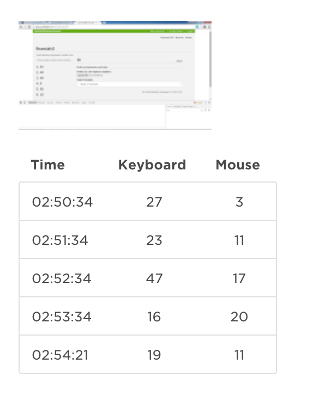Click mouse count 3 at 02:50:34
Image resolution: width=325 pixels, height=399 pixels.
tap(239, 202)
